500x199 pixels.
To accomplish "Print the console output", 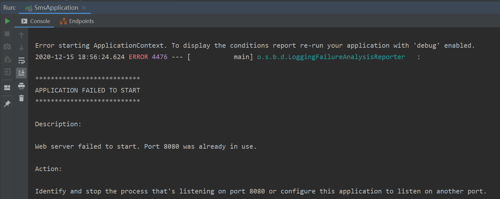I will [x=21, y=86].
